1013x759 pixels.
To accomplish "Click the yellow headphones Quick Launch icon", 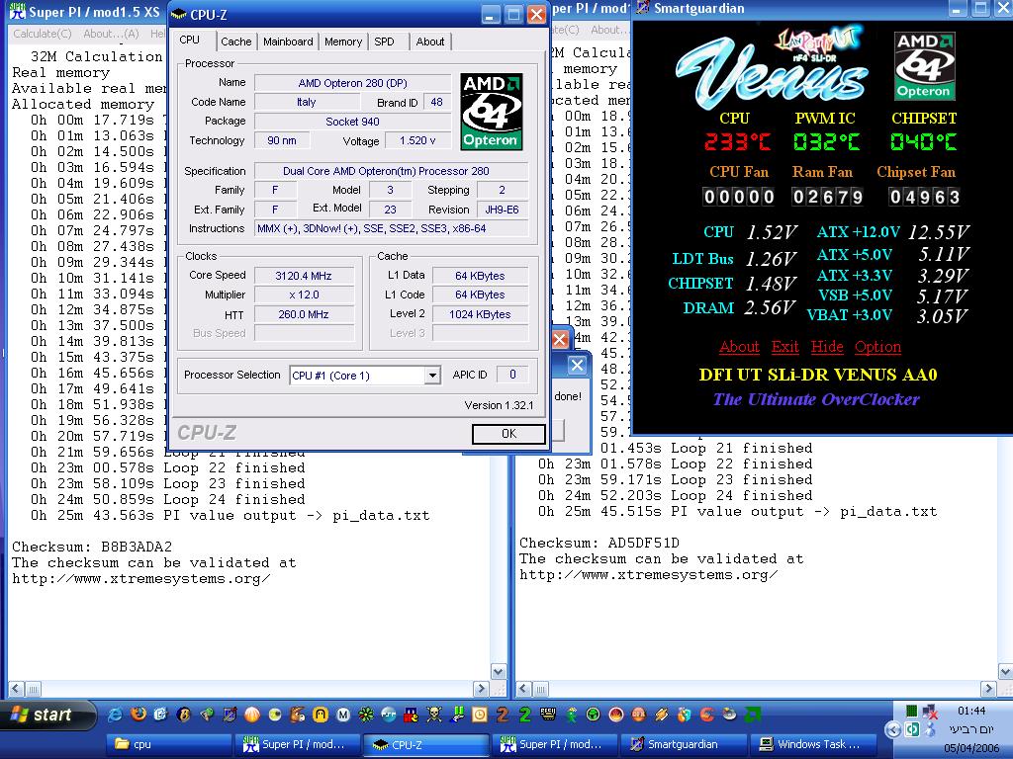I will coord(321,715).
